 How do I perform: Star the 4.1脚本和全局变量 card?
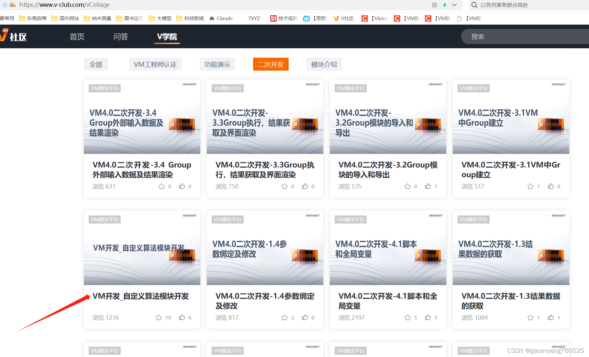coord(407,317)
